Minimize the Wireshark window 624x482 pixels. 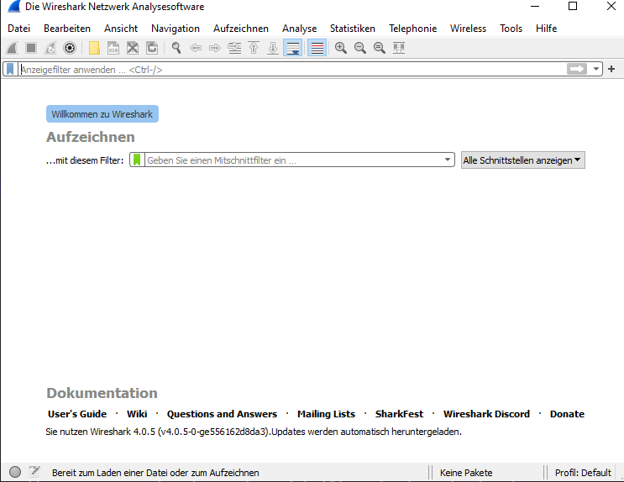pos(535,6)
